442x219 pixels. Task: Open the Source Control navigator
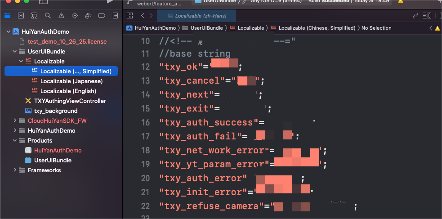21,16
